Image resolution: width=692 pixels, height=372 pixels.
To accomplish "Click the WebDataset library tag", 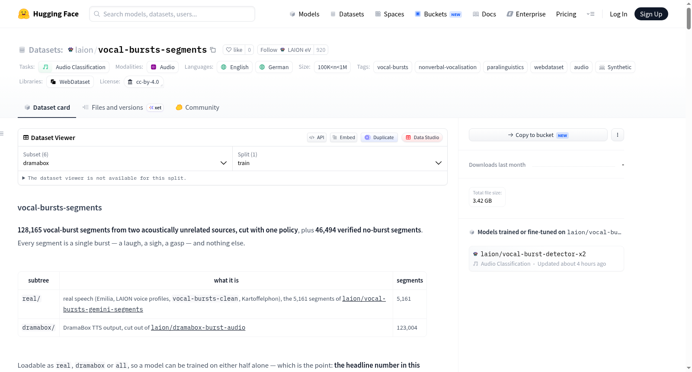I will coord(70,82).
